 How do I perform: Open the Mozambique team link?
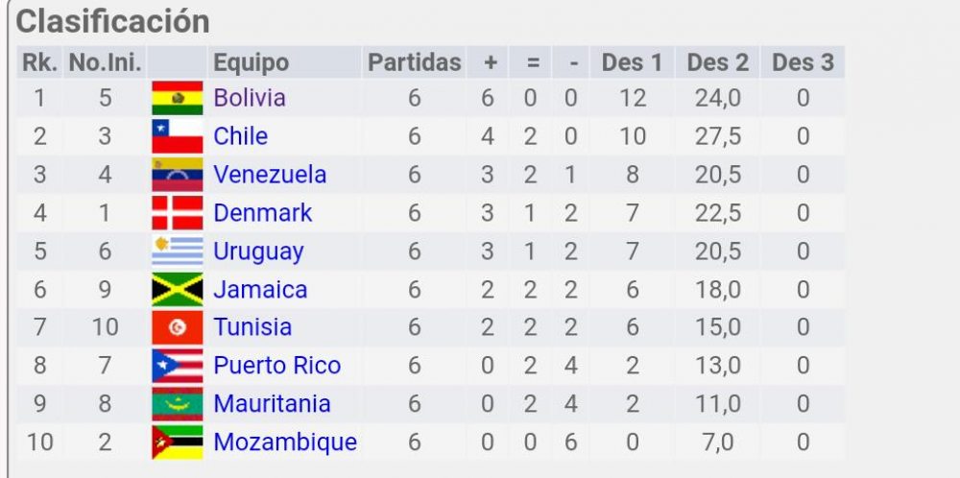[285, 442]
